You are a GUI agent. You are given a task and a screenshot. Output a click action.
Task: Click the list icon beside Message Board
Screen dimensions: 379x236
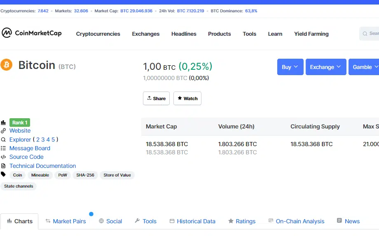3,148
